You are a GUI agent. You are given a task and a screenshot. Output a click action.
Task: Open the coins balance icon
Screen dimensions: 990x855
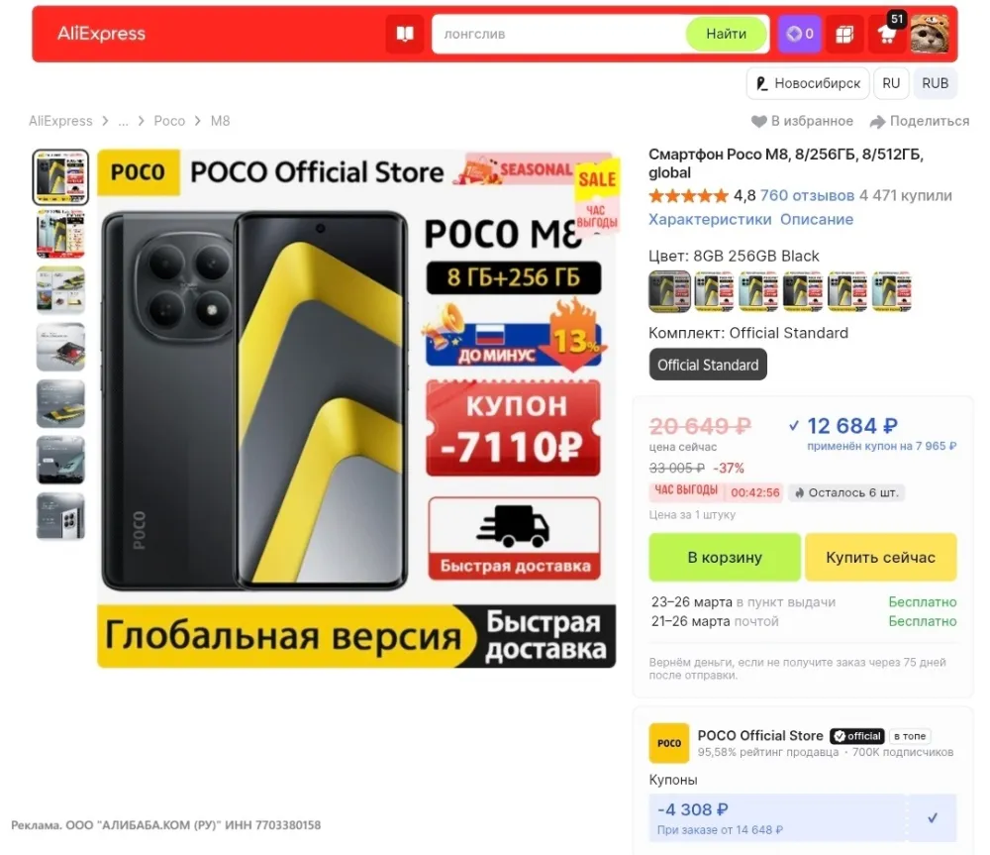[x=799, y=34]
